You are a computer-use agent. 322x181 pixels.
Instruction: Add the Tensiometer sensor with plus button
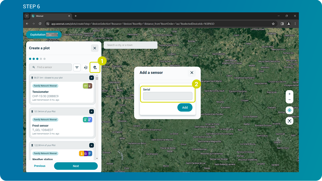click(x=91, y=78)
